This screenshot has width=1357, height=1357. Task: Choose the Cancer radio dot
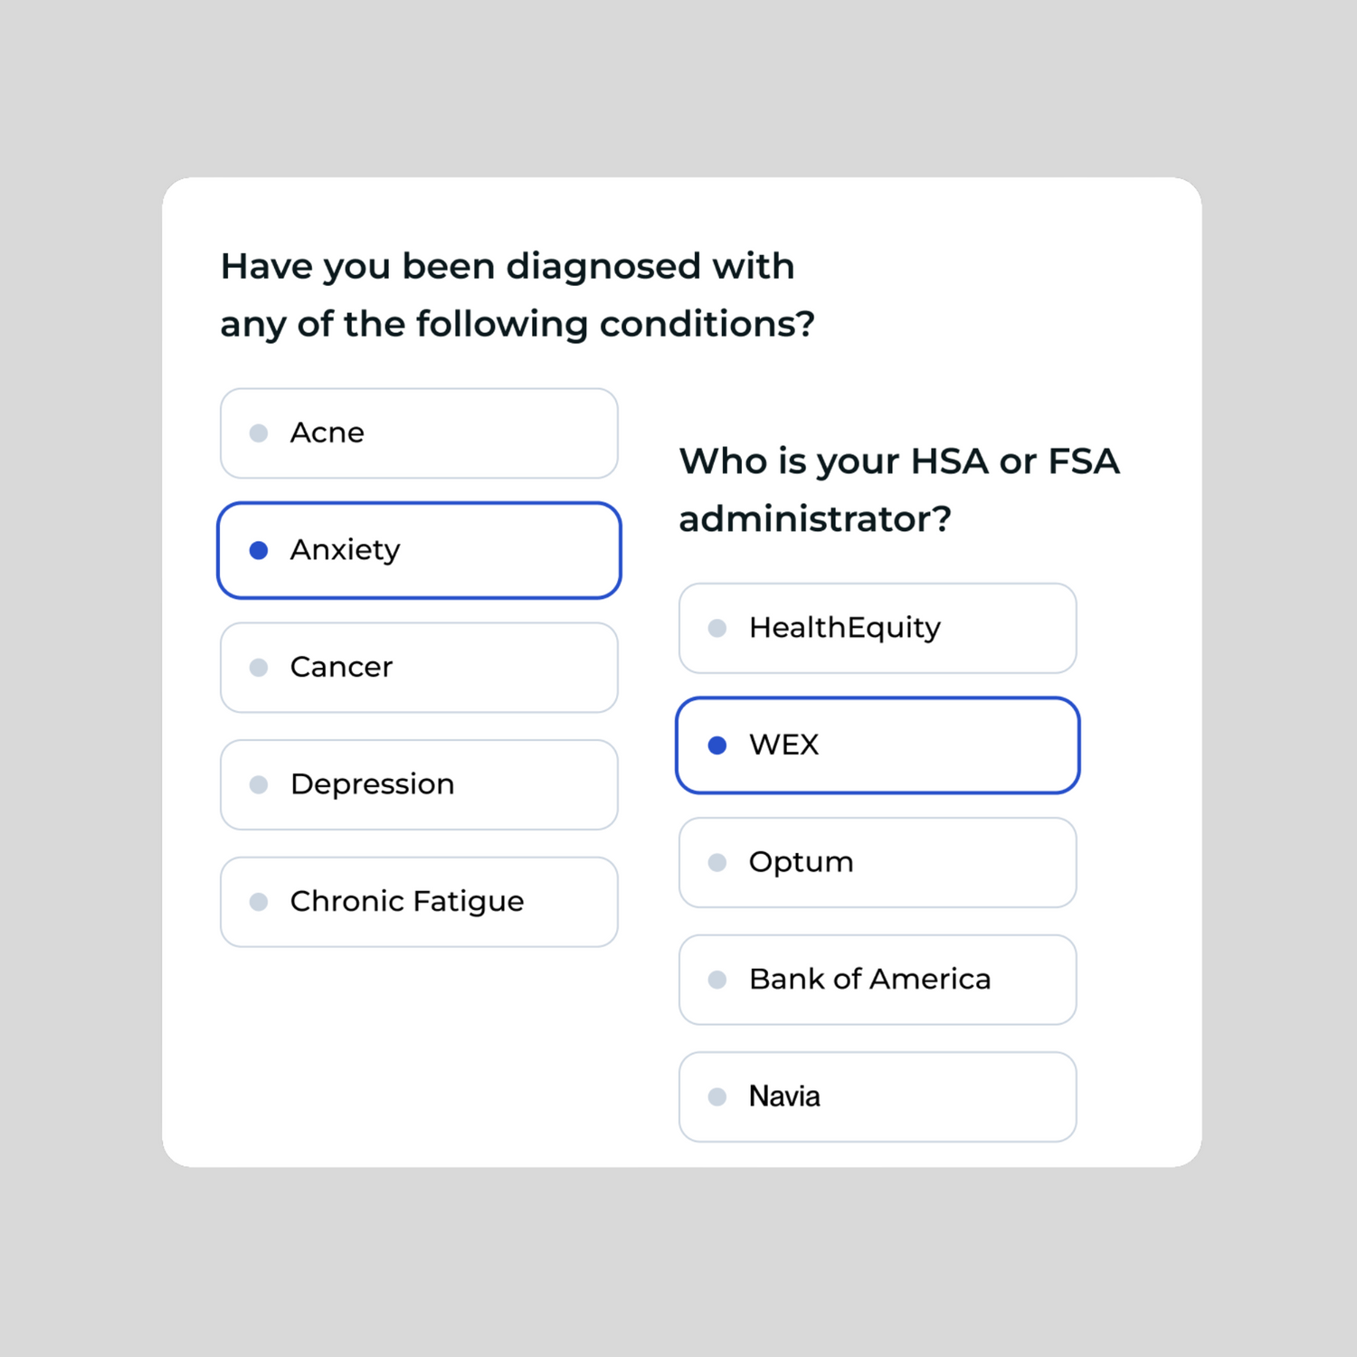259,668
